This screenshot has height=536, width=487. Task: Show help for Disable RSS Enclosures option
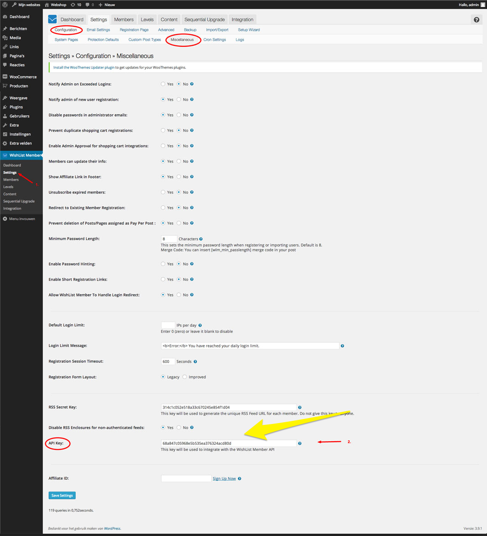[192, 428]
